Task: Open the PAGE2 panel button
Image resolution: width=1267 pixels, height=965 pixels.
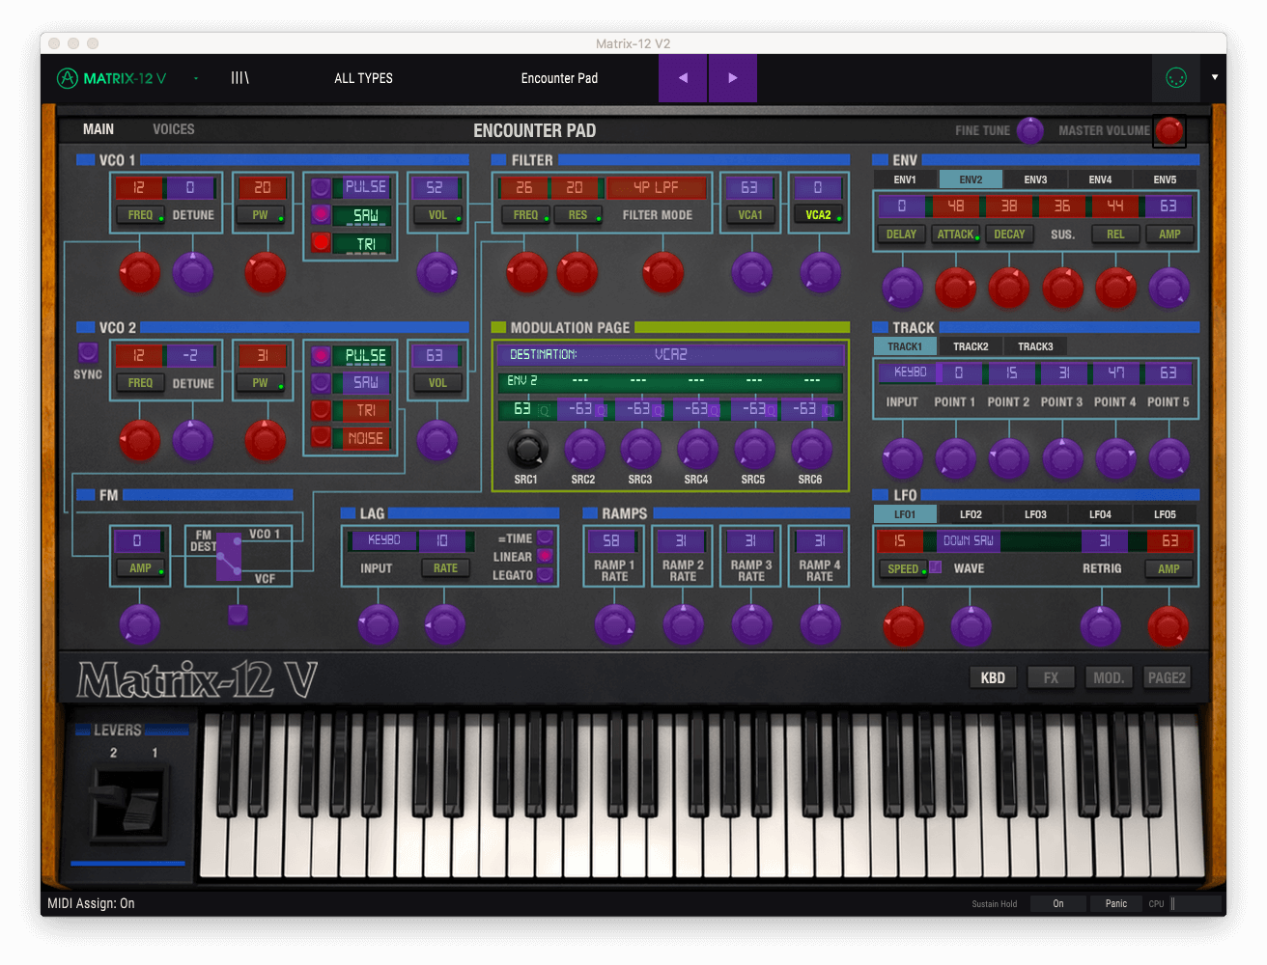Action: pyautogui.click(x=1167, y=678)
